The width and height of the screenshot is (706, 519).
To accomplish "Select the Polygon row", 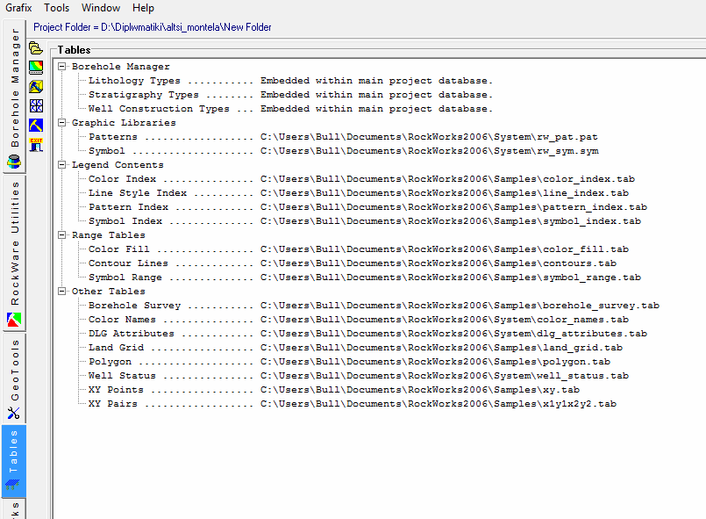I will (x=349, y=362).
